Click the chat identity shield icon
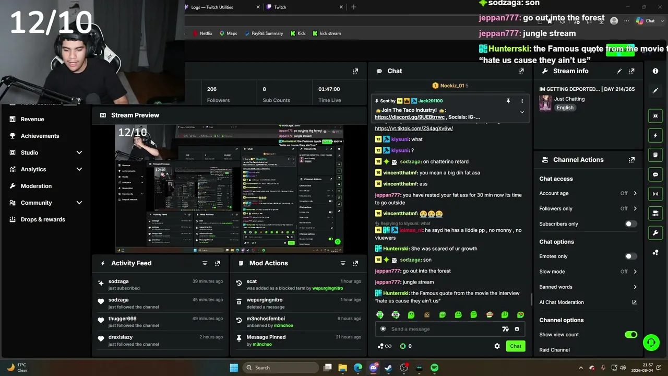Screen dimensions: 668x376 (x=383, y=329)
